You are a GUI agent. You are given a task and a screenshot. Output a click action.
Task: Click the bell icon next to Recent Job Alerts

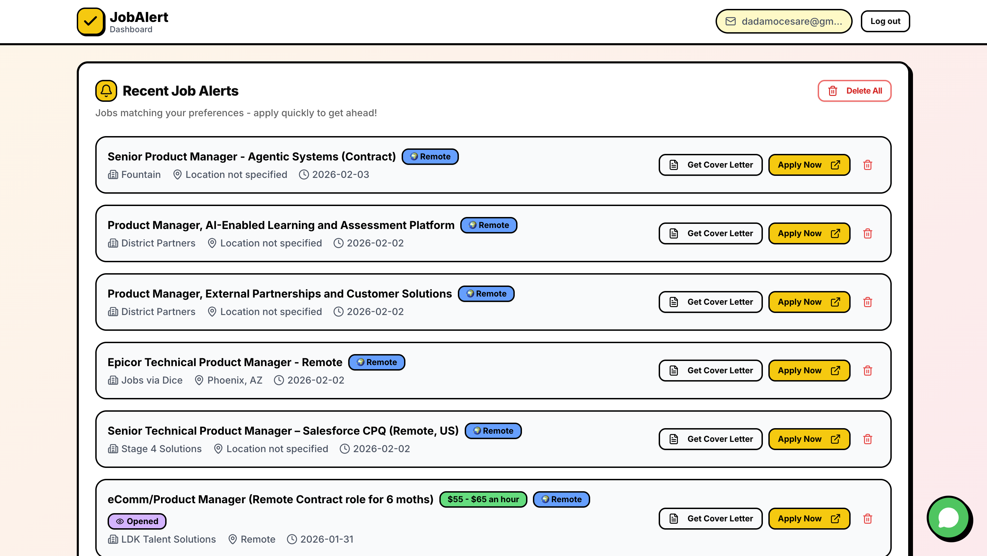point(106,91)
